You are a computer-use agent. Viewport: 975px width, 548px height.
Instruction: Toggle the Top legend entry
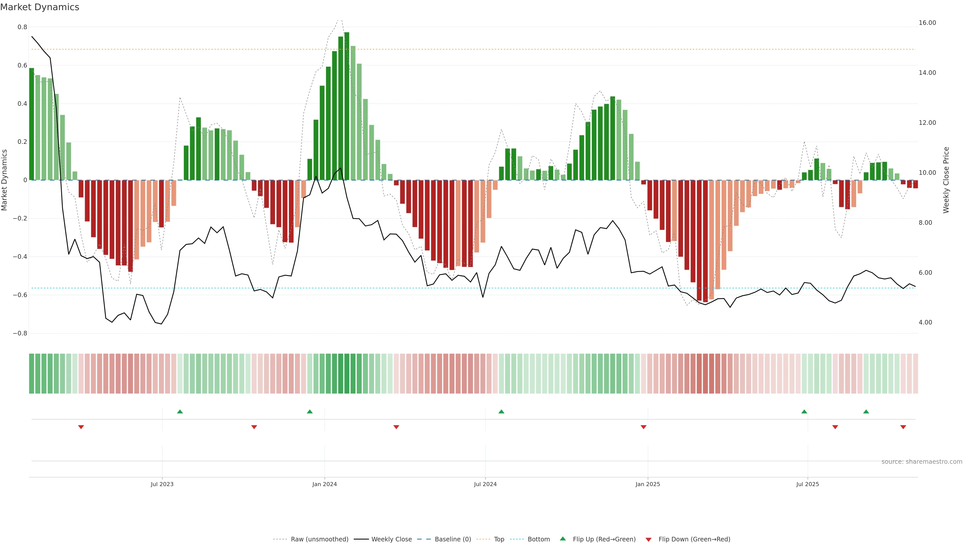499,539
